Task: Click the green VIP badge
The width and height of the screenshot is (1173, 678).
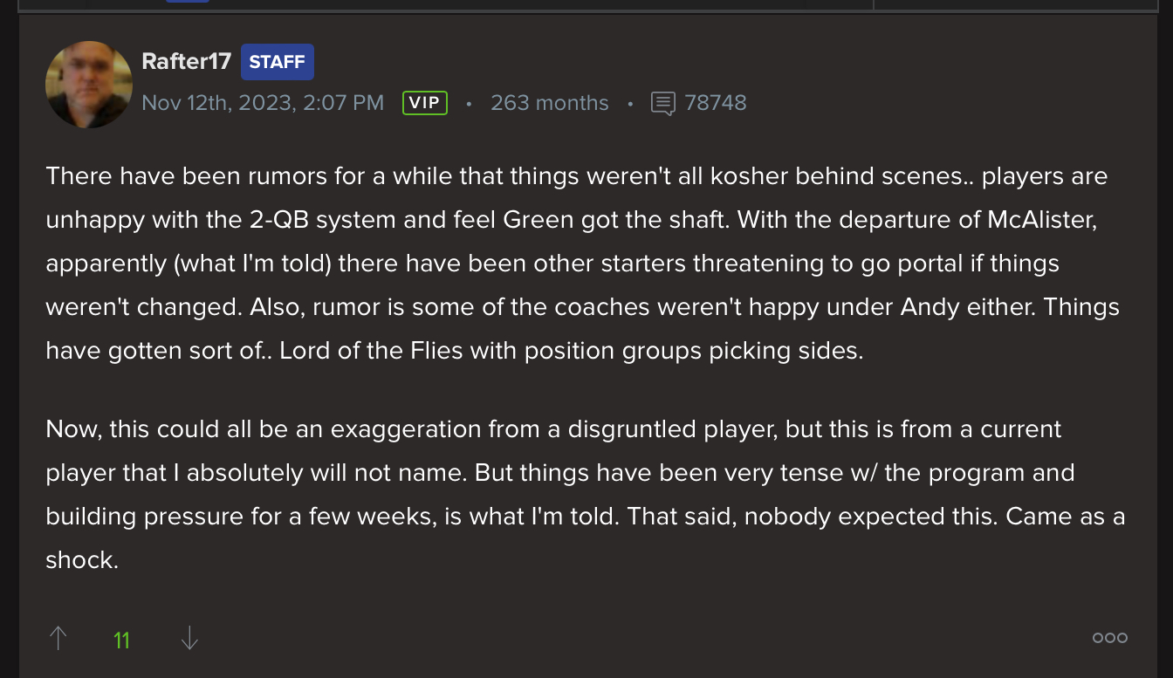Action: 425,103
